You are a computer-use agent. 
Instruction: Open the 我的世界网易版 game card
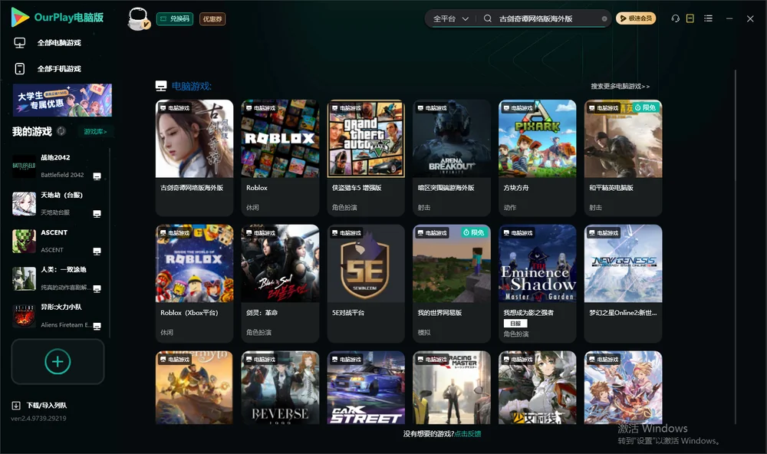(x=452, y=283)
